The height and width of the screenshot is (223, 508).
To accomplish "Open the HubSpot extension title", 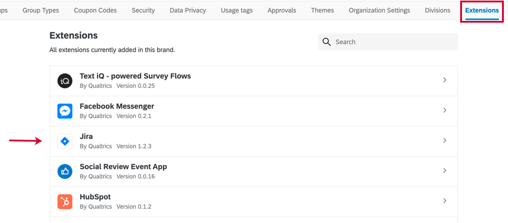I will [95, 197].
